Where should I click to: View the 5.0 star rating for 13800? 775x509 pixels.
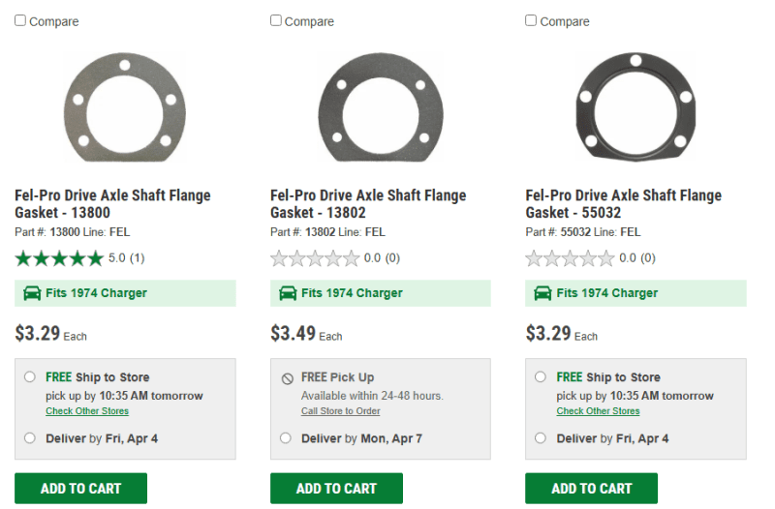click(59, 258)
